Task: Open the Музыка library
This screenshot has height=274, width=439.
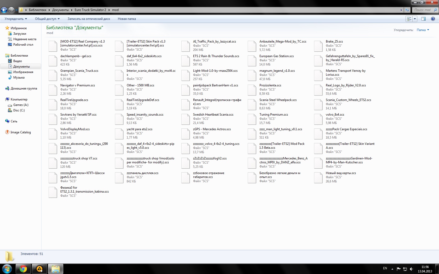Action: pos(19,78)
